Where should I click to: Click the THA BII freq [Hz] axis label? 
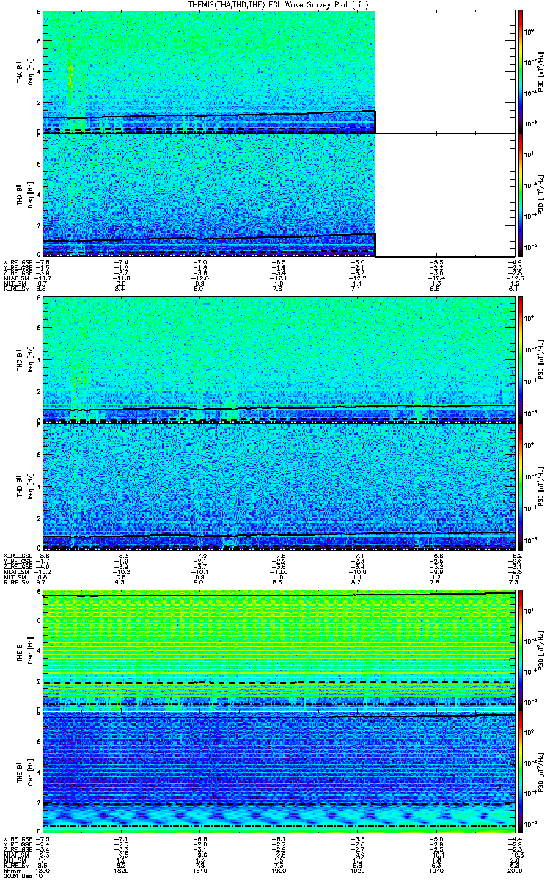click(x=30, y=195)
